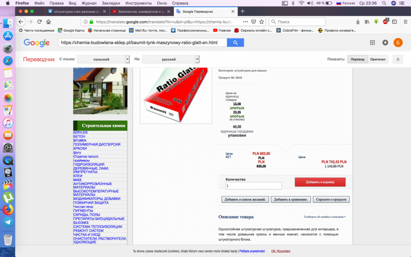Click the Количество quantity input field

click(253, 186)
